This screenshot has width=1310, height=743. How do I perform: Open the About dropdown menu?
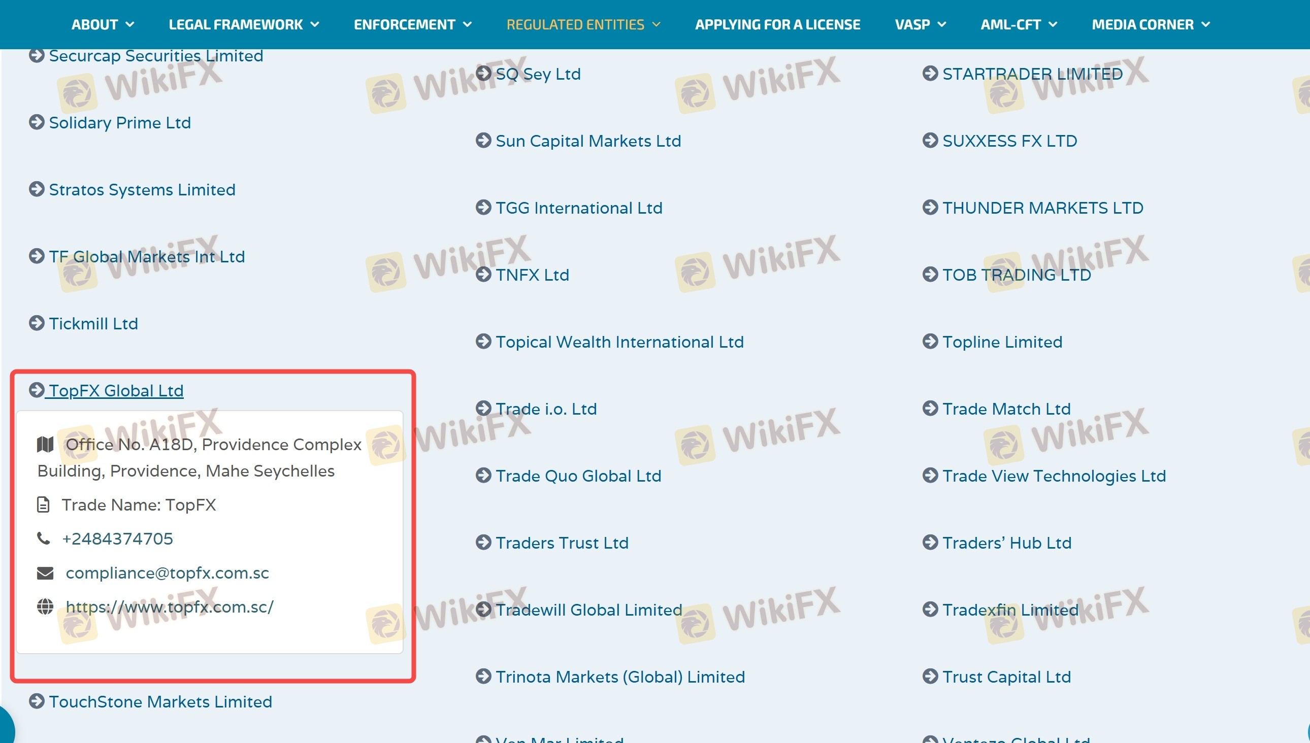tap(103, 24)
